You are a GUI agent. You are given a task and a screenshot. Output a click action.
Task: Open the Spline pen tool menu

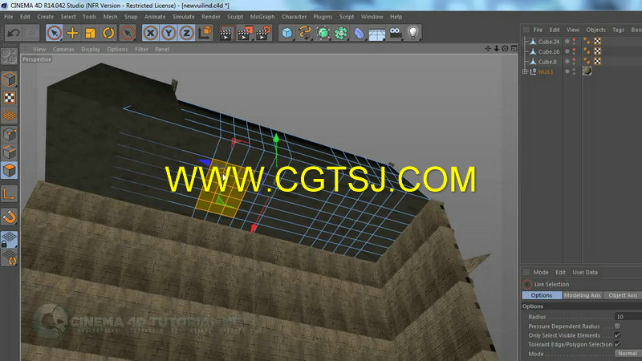click(305, 33)
